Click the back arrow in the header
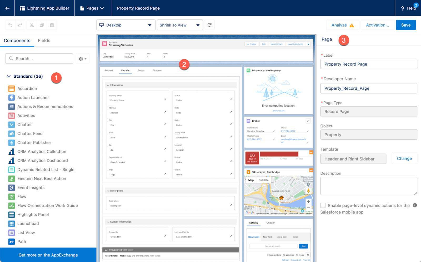Viewport: 421px width, 262px height. 7,8
